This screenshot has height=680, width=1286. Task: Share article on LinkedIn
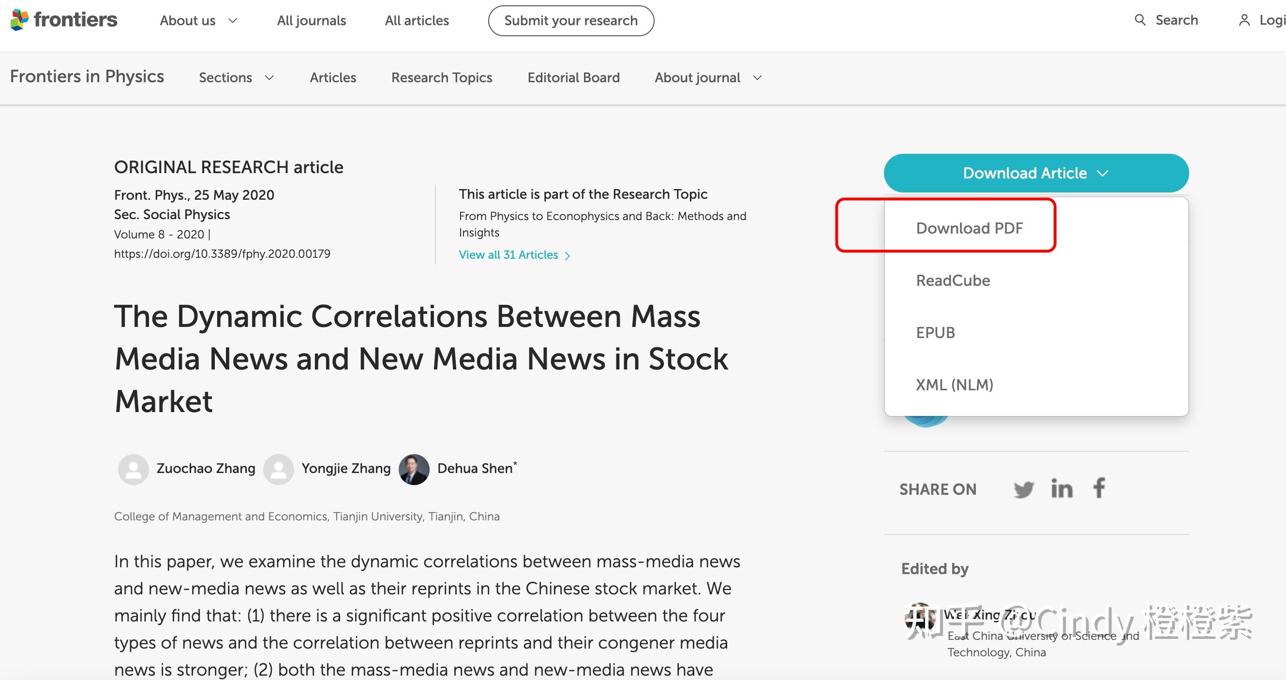[x=1062, y=489]
